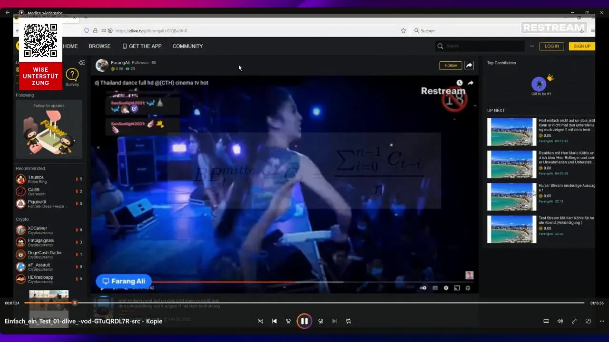Image resolution: width=609 pixels, height=342 pixels.
Task: Click DogeCash Radio channel avatar
Action: (x=20, y=255)
